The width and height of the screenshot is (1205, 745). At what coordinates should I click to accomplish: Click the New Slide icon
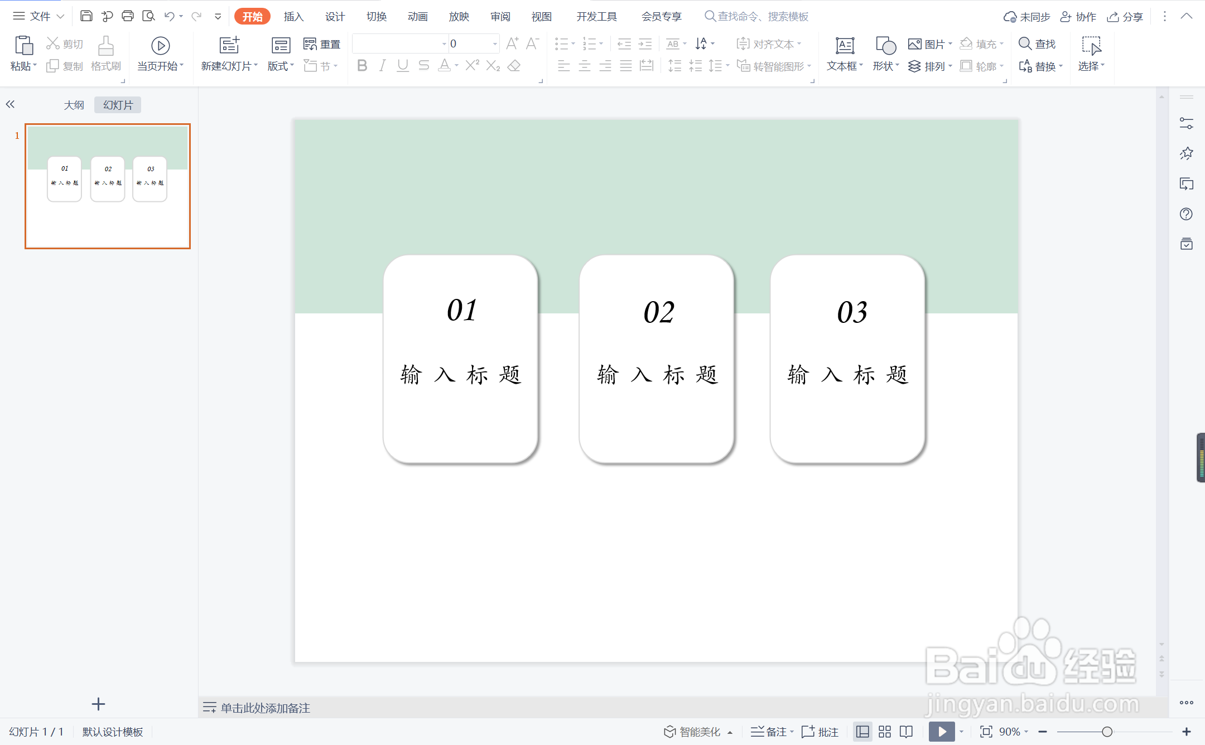(x=229, y=45)
